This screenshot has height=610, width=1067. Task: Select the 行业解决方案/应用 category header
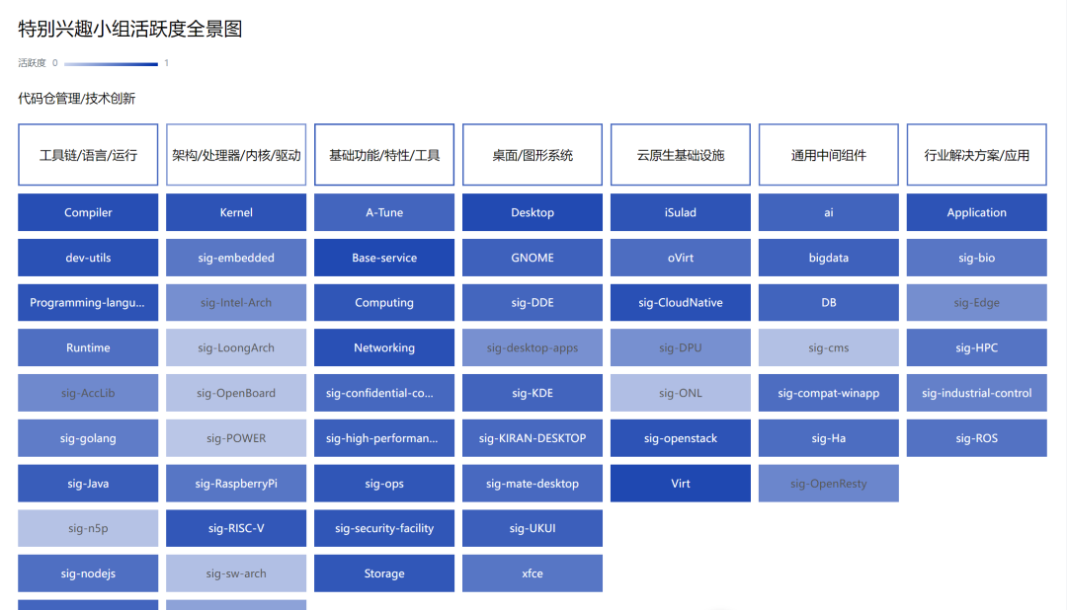click(x=976, y=154)
